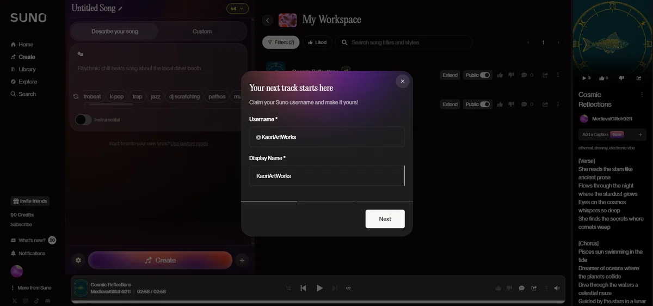Add the dj scratching style tag
The width and height of the screenshot is (653, 306).
(184, 96)
